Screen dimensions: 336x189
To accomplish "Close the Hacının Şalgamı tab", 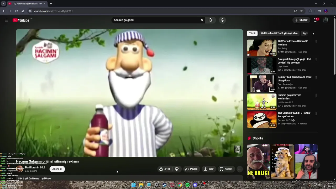I will coord(45,4).
